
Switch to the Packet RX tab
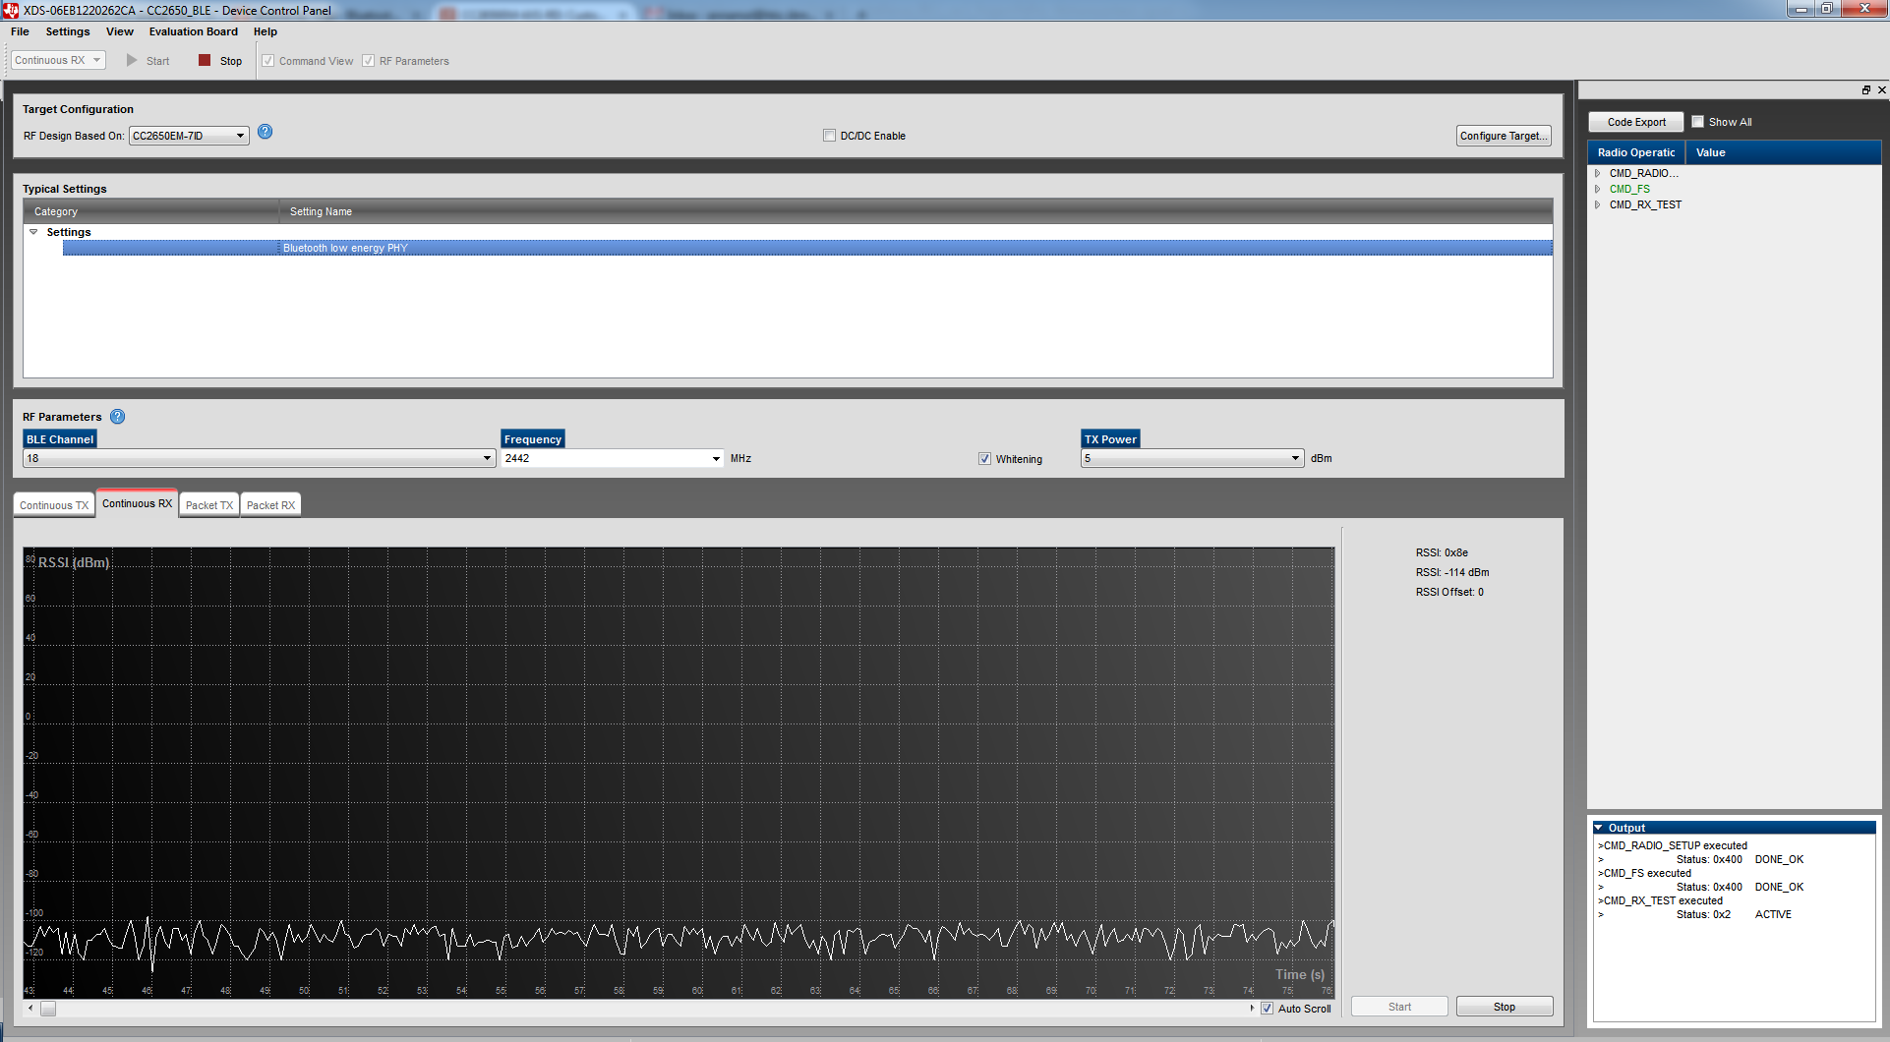point(270,505)
